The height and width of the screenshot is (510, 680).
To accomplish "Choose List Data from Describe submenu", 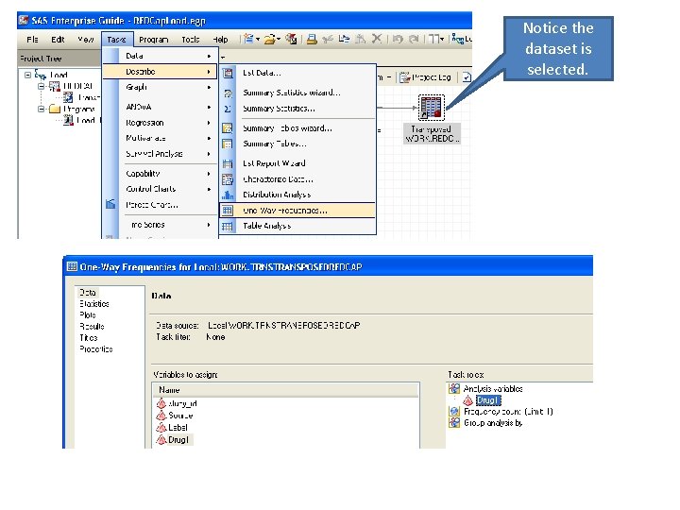I will (x=297, y=73).
